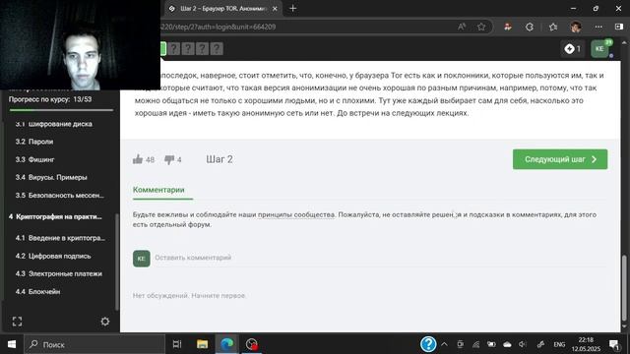Open the blue help question-mark icon
The height and width of the screenshot is (354, 630).
428,344
